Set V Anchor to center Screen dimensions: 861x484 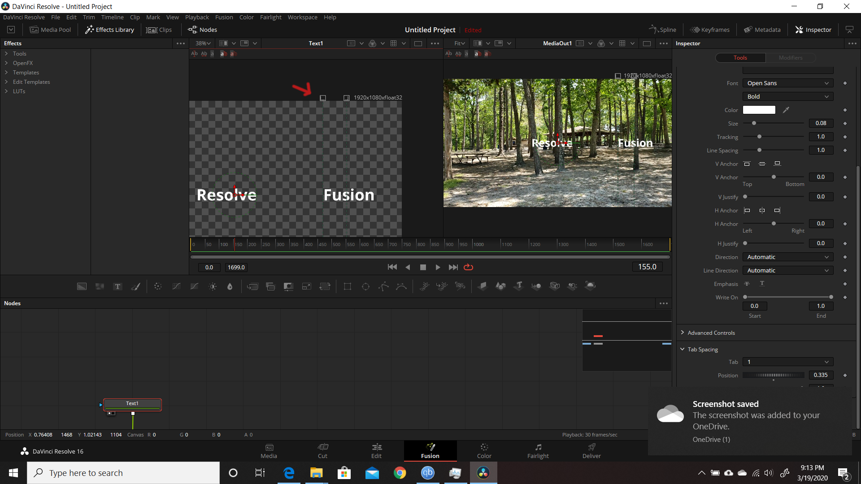tap(762, 164)
